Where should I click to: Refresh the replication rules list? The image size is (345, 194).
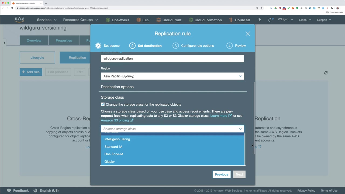pos(326,73)
